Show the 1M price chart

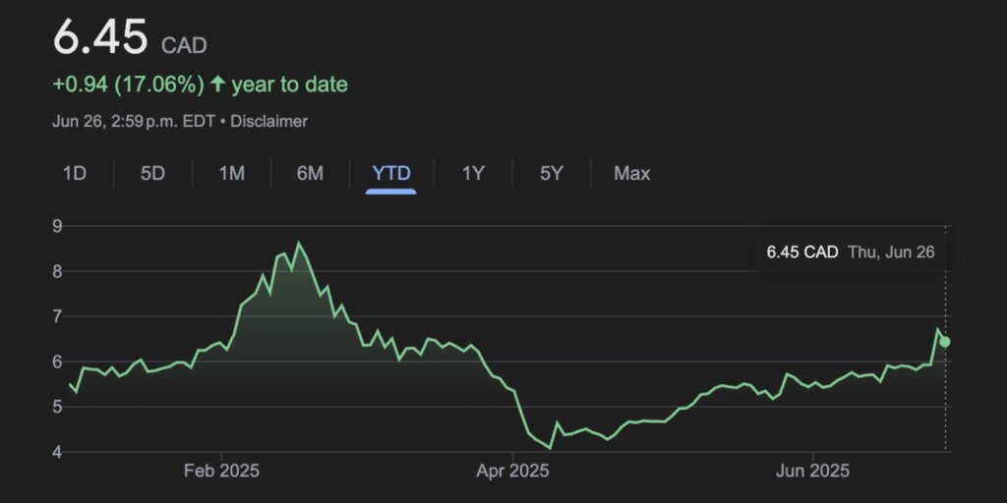pyautogui.click(x=231, y=174)
